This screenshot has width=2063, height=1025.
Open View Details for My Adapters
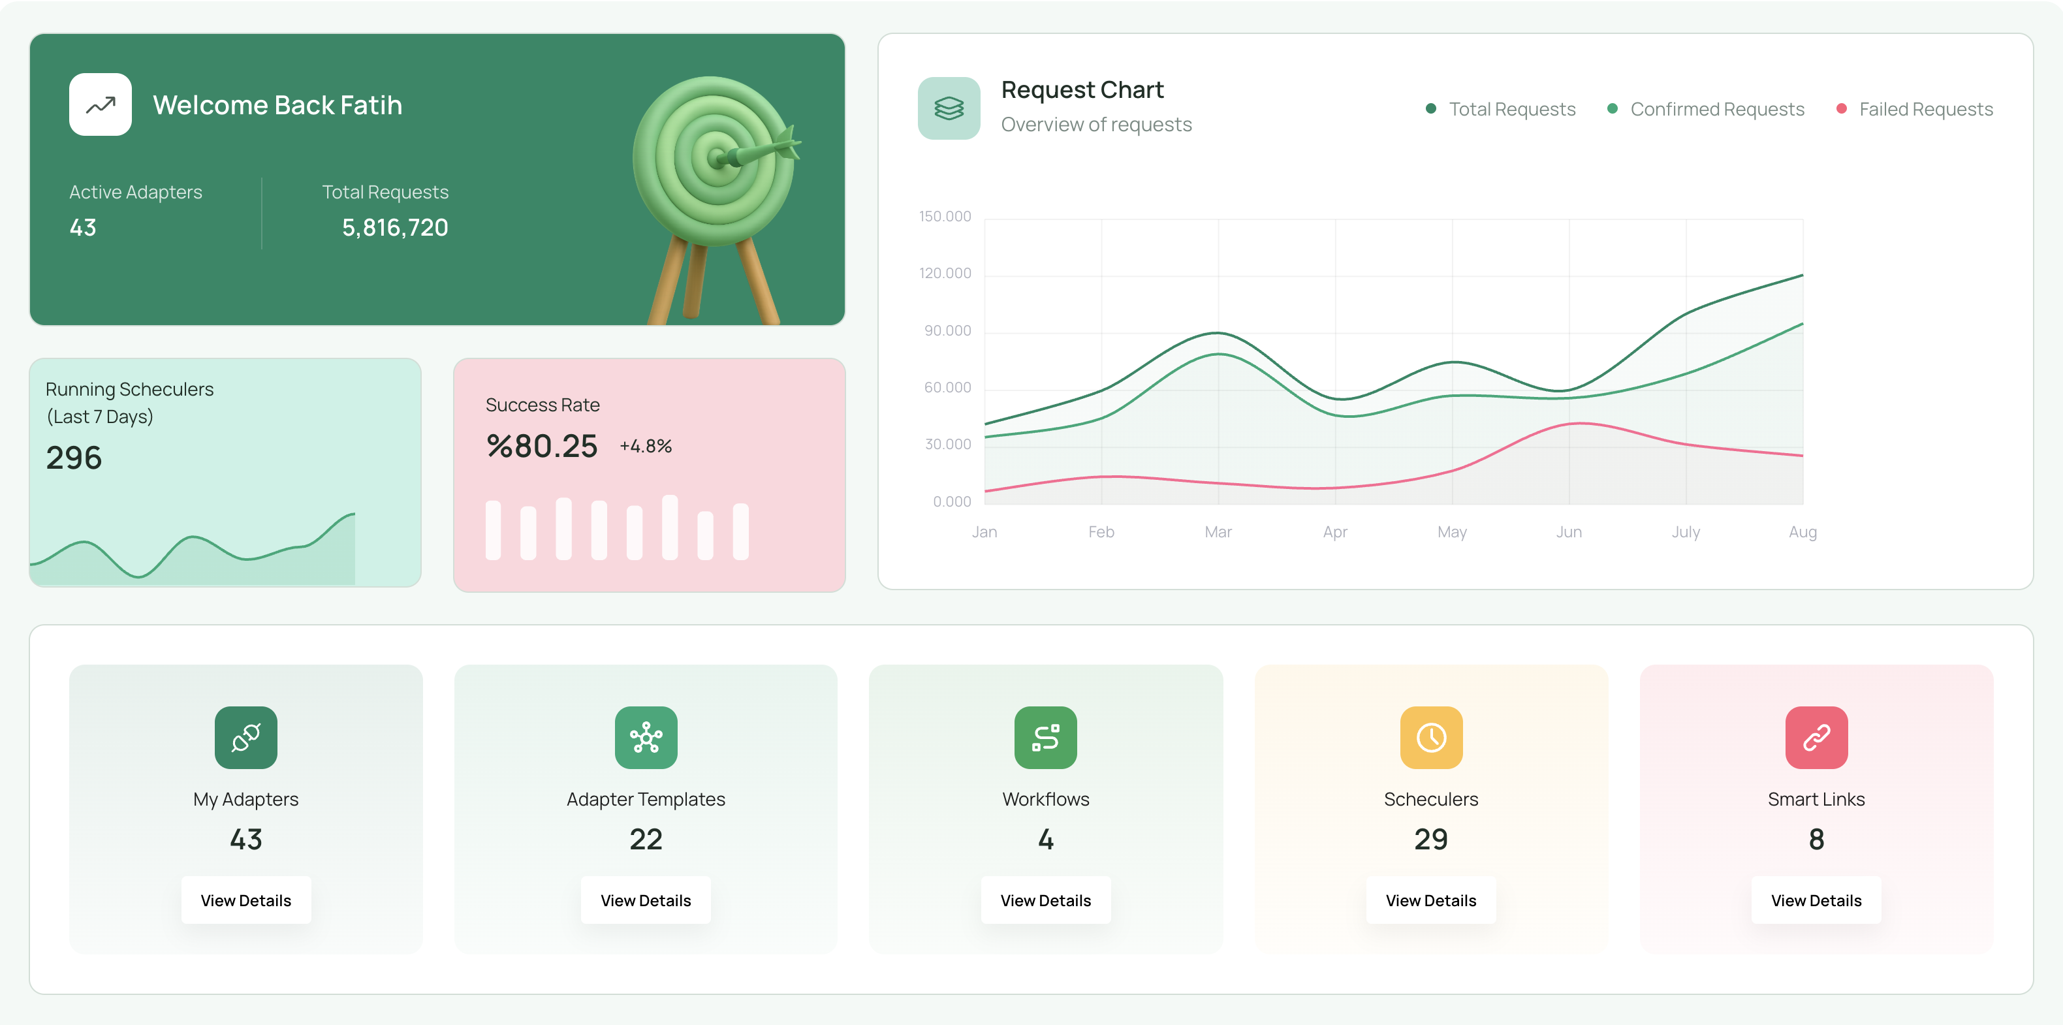[246, 900]
